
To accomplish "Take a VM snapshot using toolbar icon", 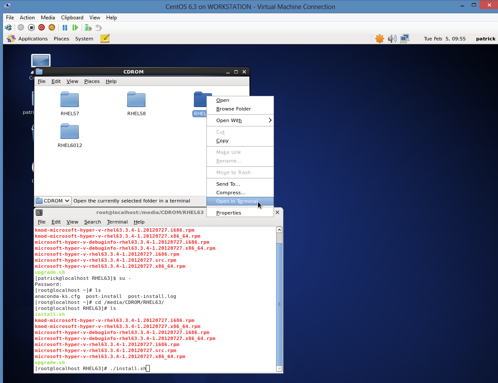I will (x=88, y=28).
